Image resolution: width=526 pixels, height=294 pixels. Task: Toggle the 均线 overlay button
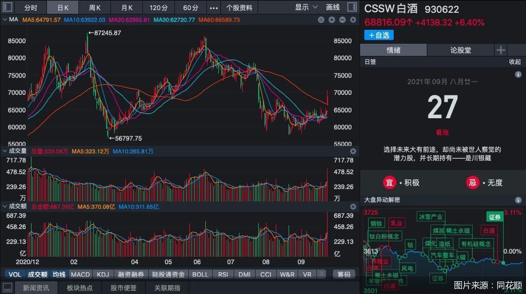coord(59,275)
